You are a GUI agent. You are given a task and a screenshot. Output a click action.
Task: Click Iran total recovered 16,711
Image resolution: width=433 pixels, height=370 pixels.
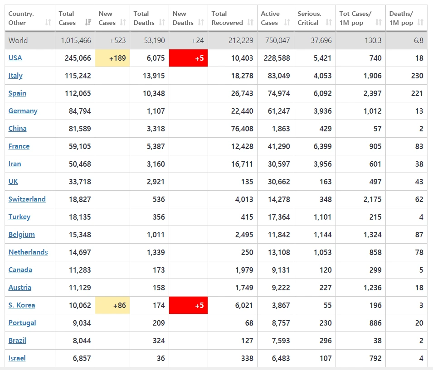pyautogui.click(x=242, y=164)
